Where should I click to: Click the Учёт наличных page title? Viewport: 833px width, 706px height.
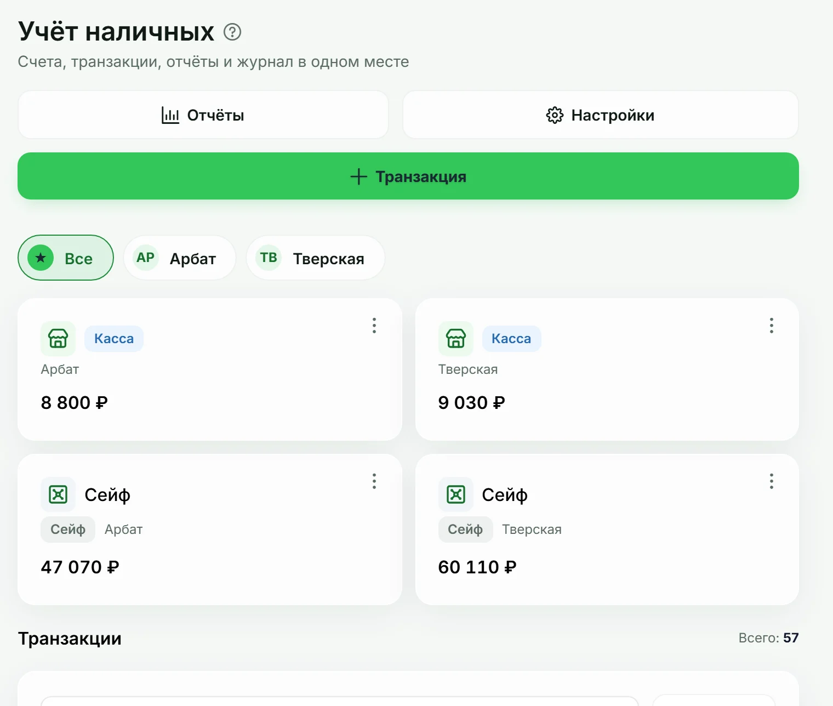click(x=116, y=32)
